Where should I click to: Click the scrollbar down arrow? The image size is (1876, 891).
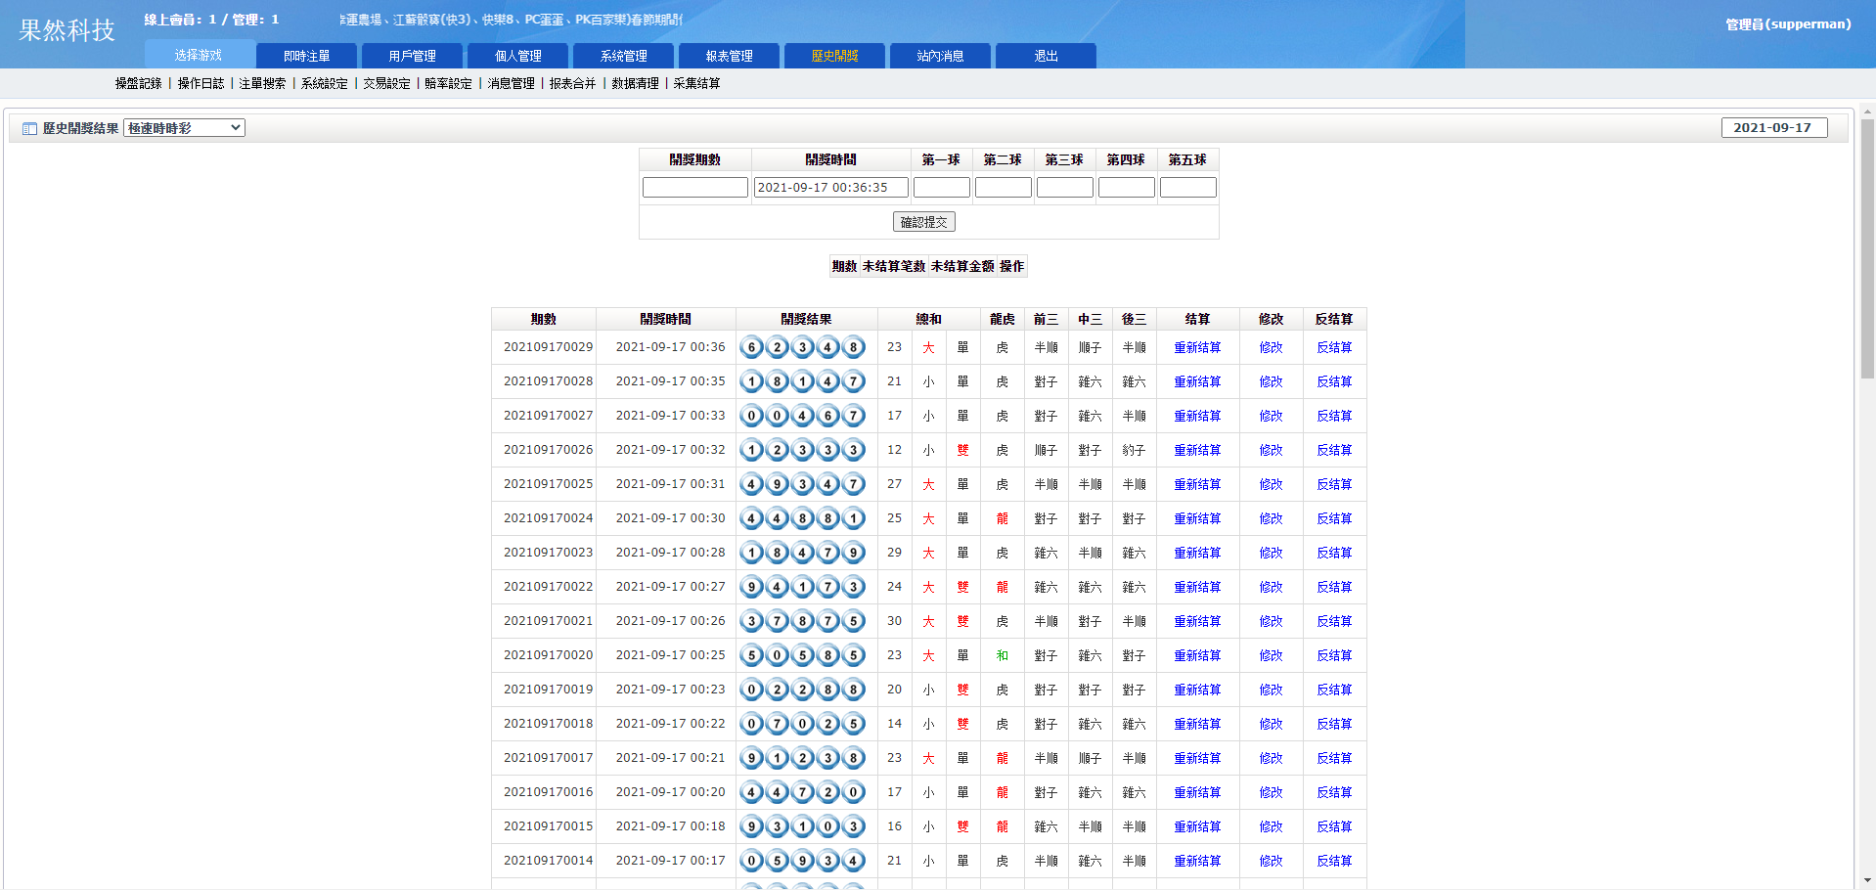pyautogui.click(x=1867, y=881)
